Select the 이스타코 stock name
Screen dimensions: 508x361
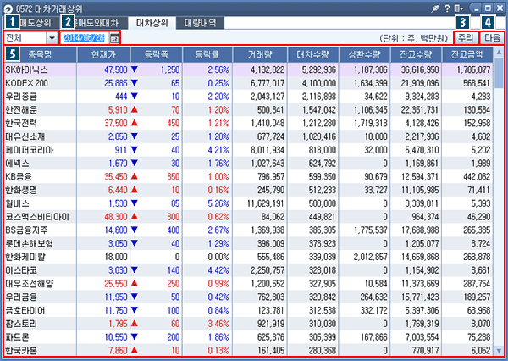point(21,270)
